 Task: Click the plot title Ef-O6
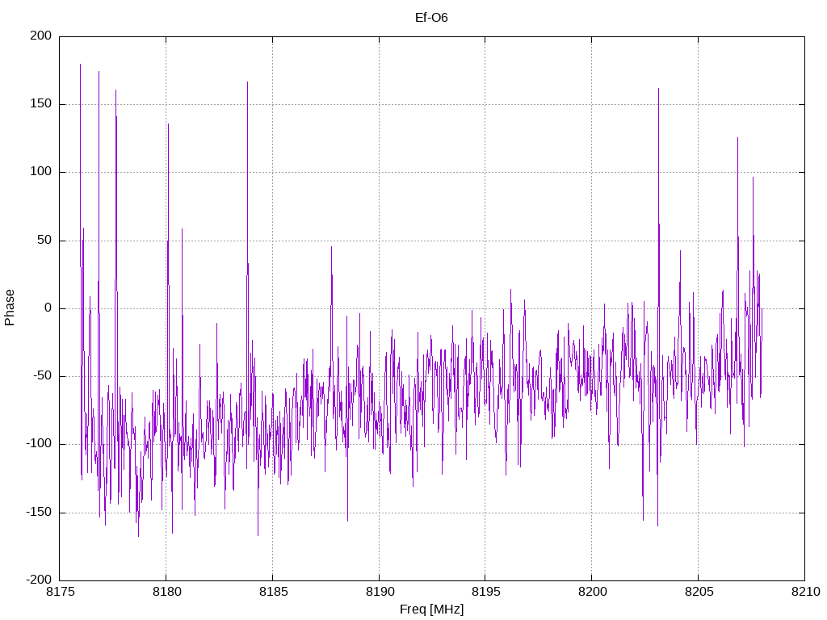point(431,18)
